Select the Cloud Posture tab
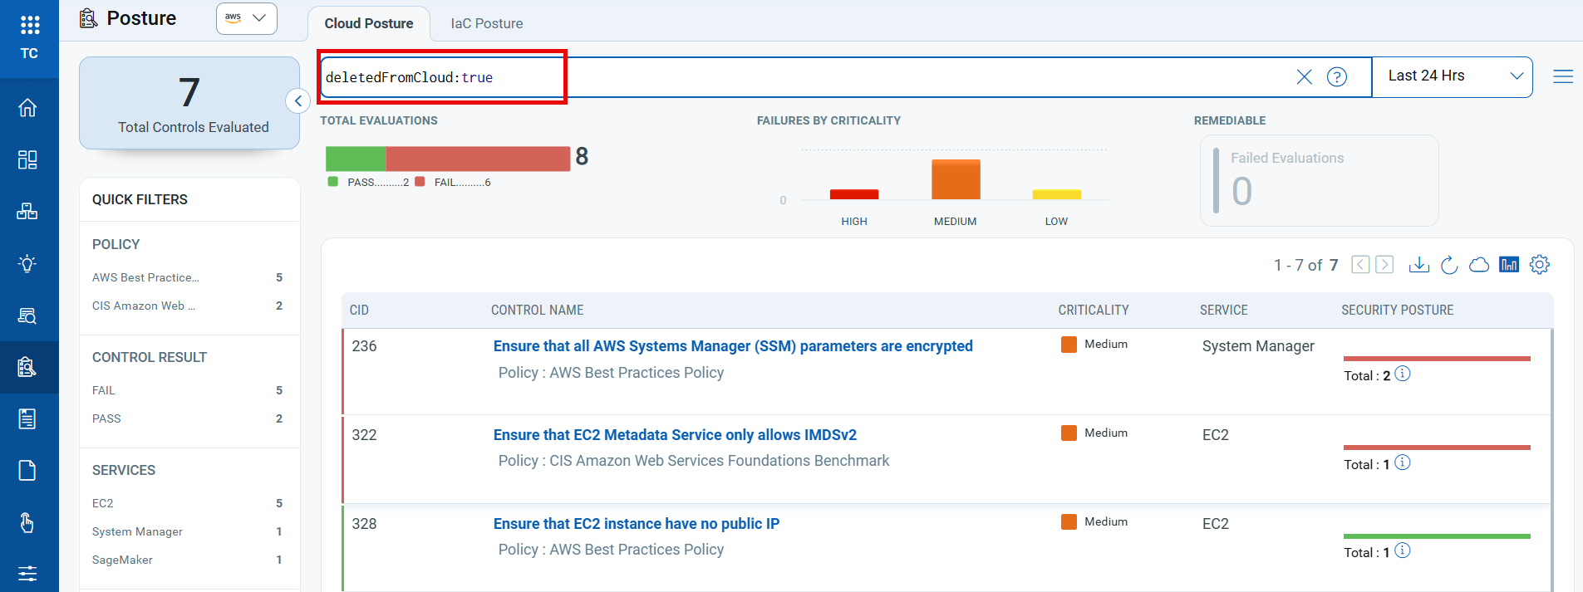This screenshot has width=1583, height=592. (369, 23)
